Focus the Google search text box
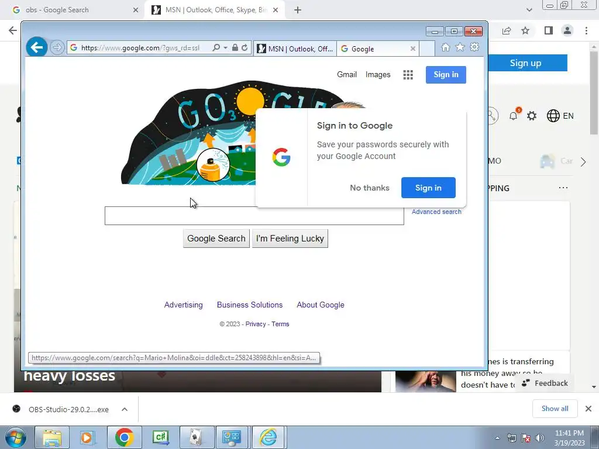Screen dimensions: 599x449 click(254, 216)
